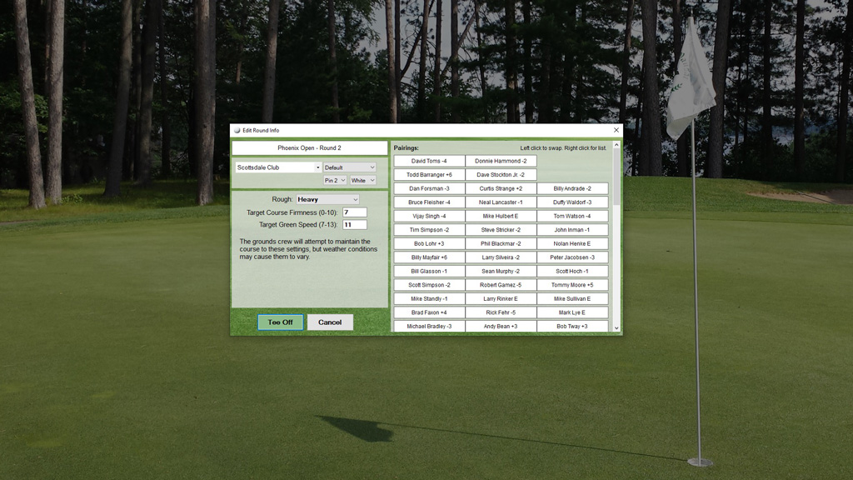Expand the White tee selection dropdown
Image resolution: width=853 pixels, height=480 pixels.
click(x=362, y=180)
